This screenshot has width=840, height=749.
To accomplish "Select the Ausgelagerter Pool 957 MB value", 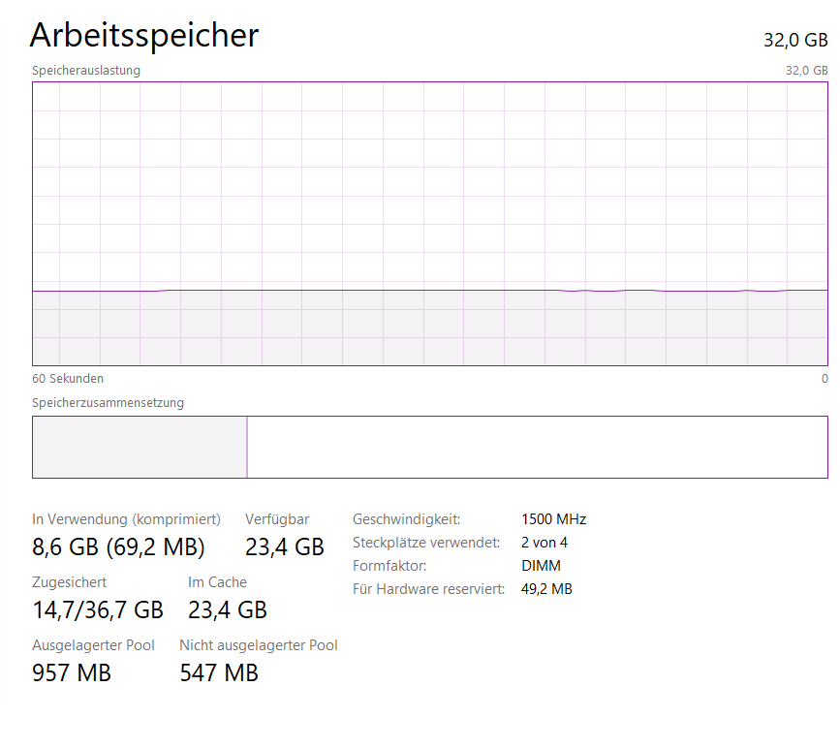I will tap(72, 672).
